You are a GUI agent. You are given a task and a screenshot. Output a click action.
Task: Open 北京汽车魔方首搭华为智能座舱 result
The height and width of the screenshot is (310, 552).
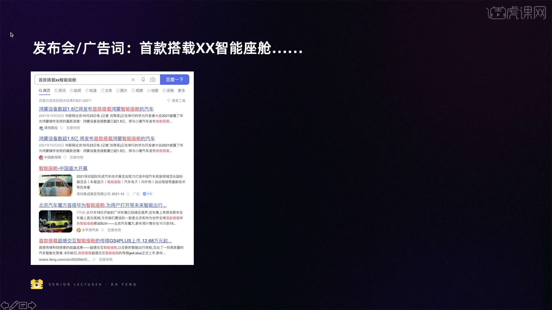(103, 206)
